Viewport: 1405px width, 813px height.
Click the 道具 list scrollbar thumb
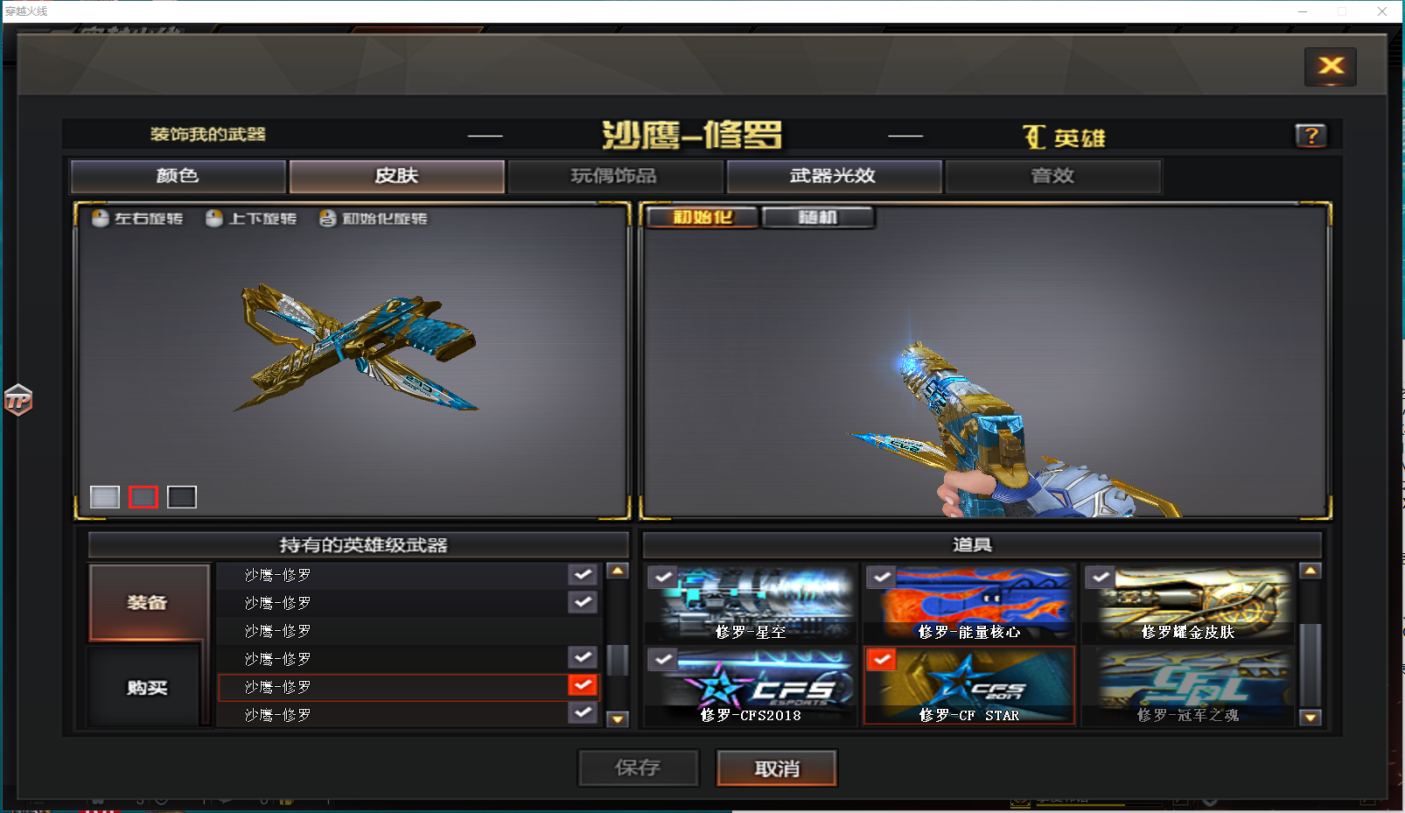pos(1310,664)
